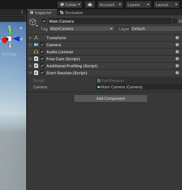Open the Collab dropdown
The width and height of the screenshot is (182, 190).
(70, 4)
